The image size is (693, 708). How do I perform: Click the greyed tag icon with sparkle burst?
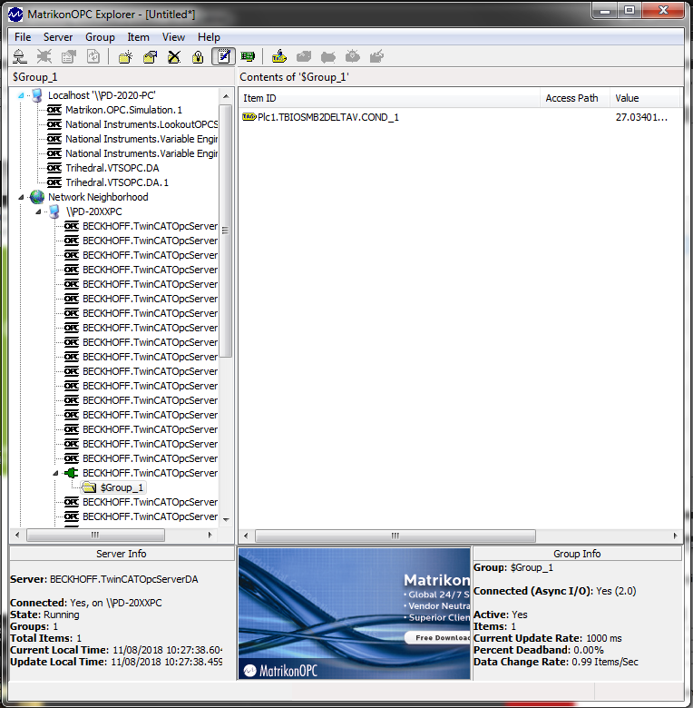[352, 56]
